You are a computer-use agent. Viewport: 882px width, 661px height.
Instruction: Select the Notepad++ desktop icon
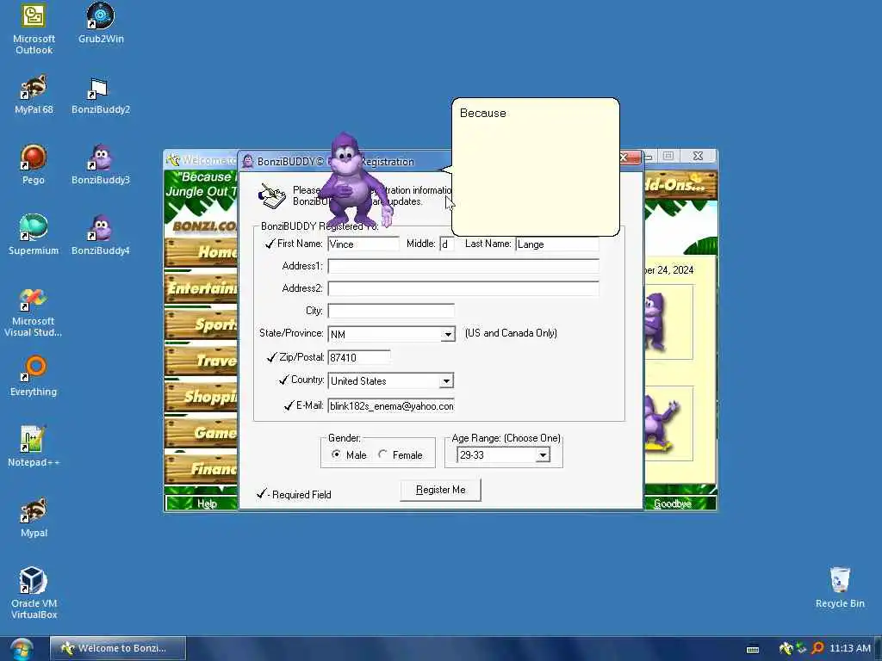34,447
